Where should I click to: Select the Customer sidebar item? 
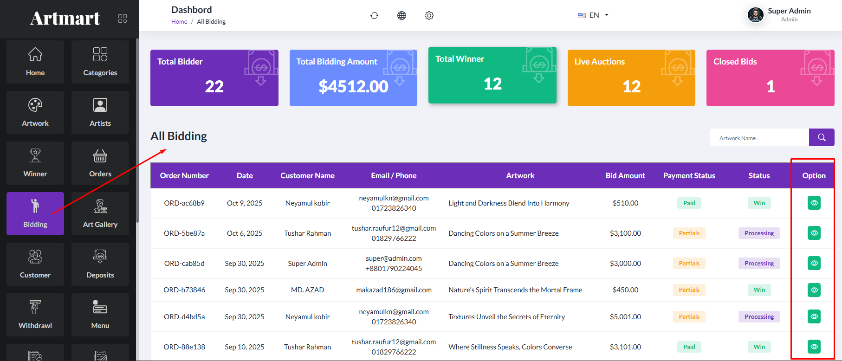[x=35, y=264]
